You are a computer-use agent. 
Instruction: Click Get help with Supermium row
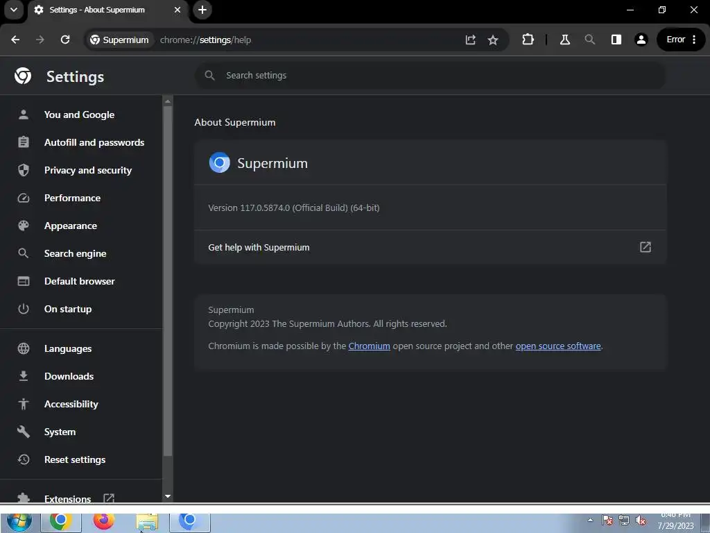(430, 247)
